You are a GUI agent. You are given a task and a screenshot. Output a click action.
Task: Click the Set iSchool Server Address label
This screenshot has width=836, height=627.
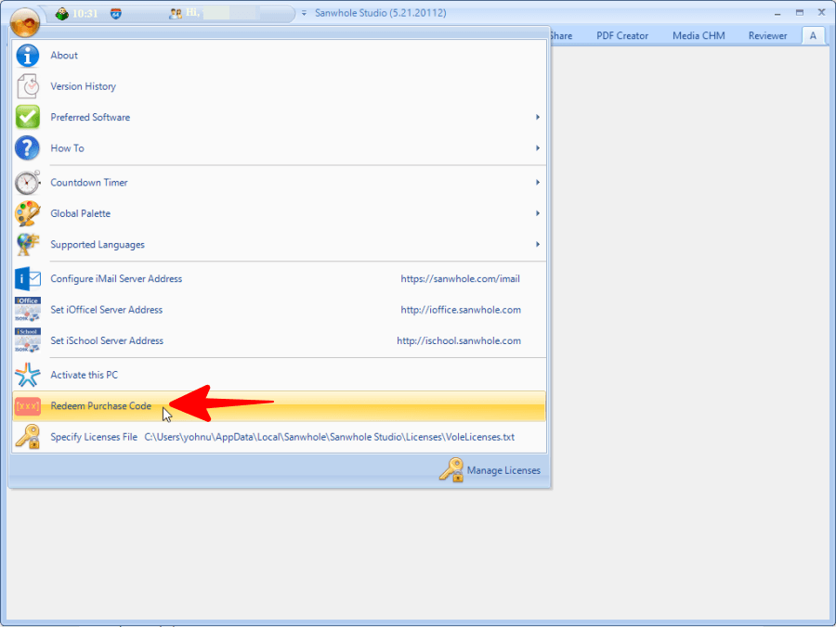click(x=107, y=340)
